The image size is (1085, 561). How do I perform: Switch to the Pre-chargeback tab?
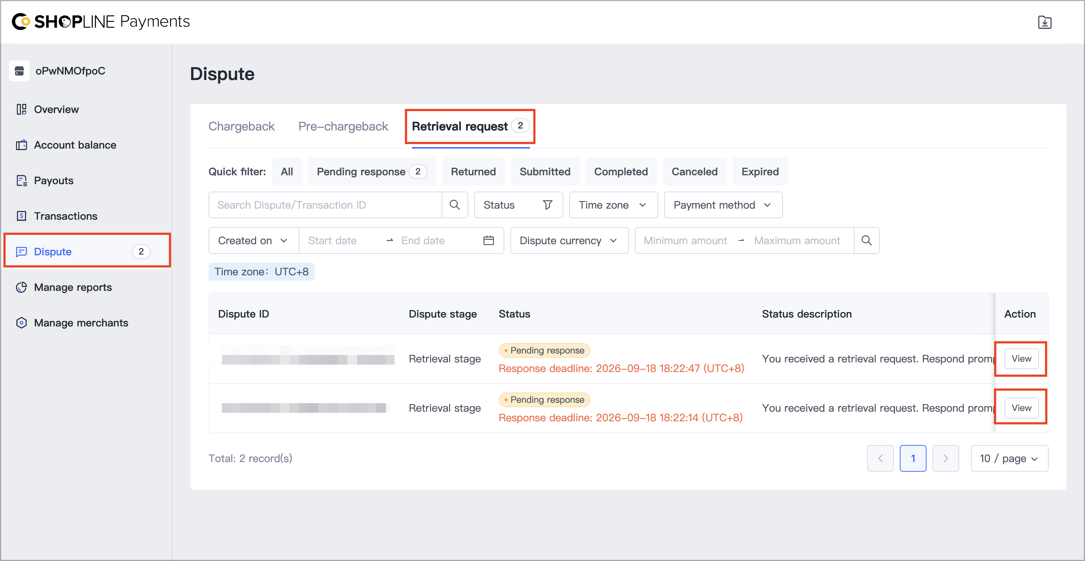tap(343, 126)
